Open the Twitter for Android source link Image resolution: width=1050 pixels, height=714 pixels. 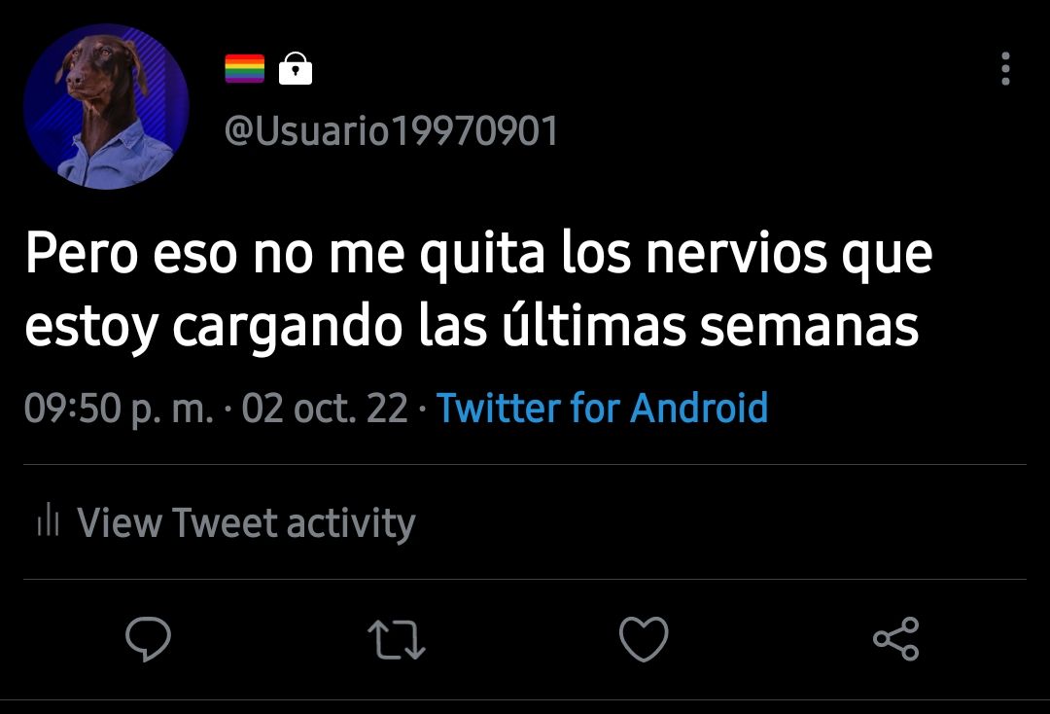[x=602, y=408]
